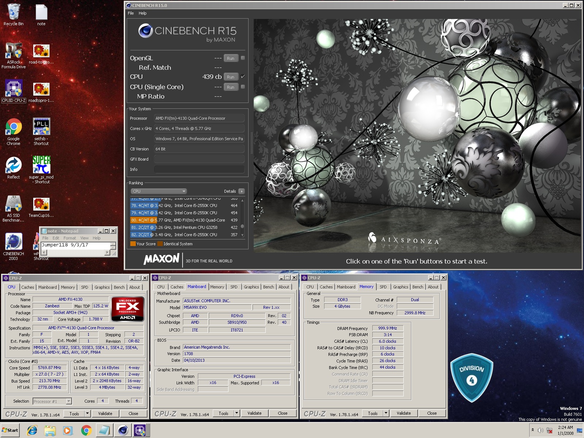584x438 pixels.
Task: Open the note text file icon
Action: point(41,15)
